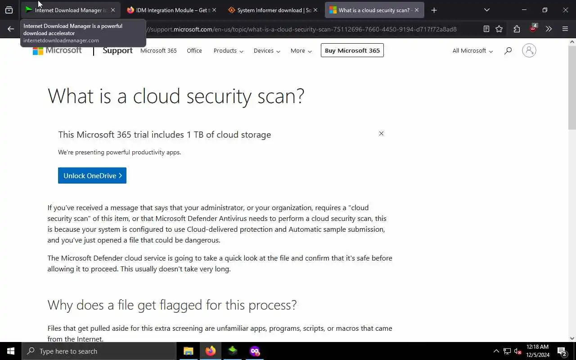The height and width of the screenshot is (360, 576).
Task: Dismiss the Microsoft 365 trial banner
Action: tap(381, 134)
